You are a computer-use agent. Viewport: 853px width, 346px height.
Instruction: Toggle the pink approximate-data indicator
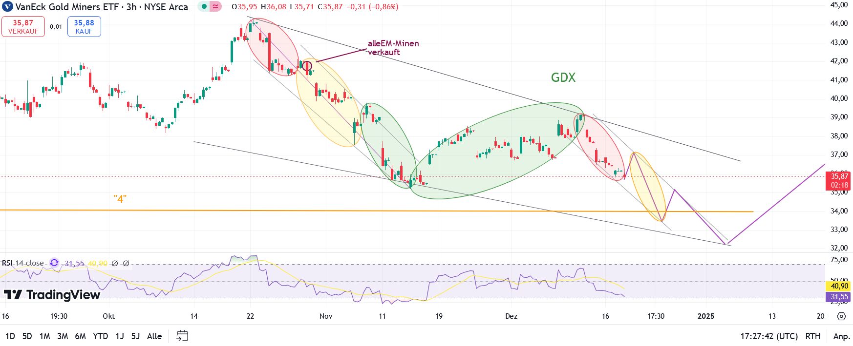point(215,7)
